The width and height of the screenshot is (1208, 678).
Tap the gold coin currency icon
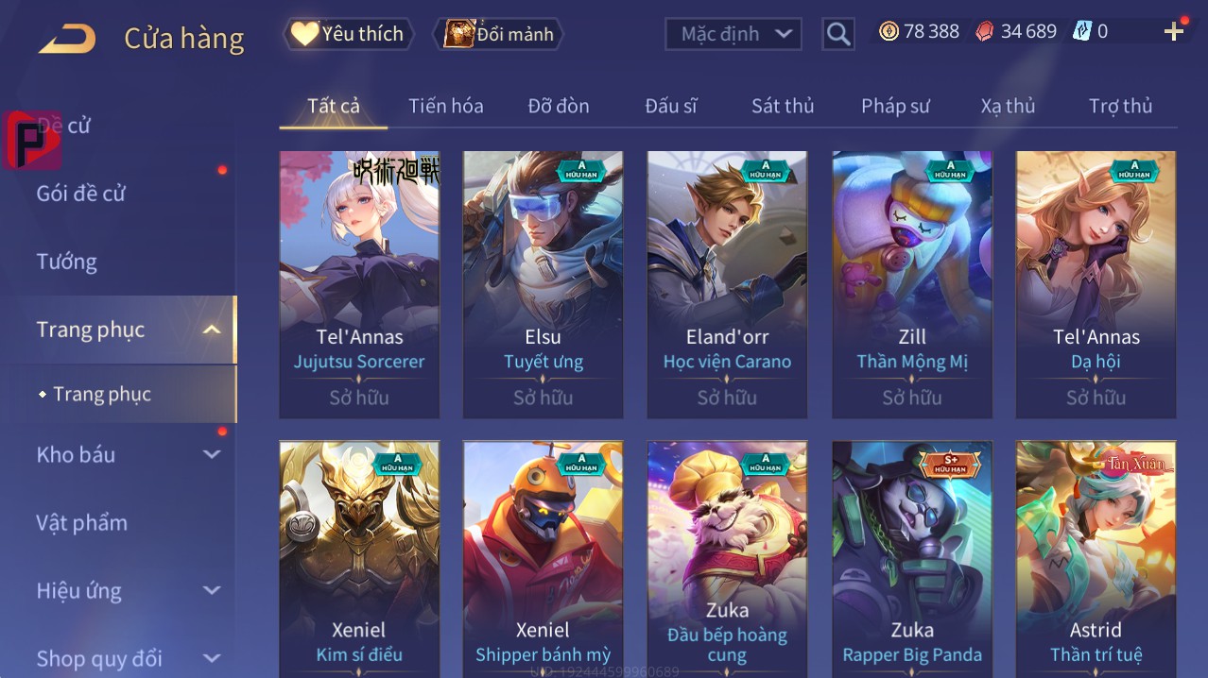[x=889, y=31]
